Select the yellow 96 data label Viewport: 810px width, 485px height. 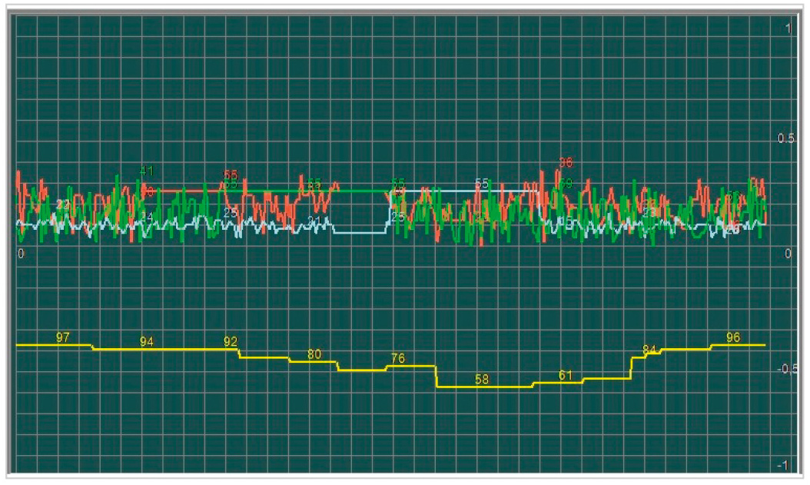[733, 337]
